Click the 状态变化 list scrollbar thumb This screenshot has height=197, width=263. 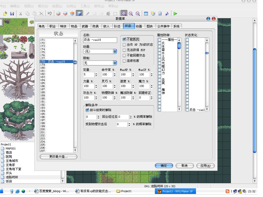207,53
